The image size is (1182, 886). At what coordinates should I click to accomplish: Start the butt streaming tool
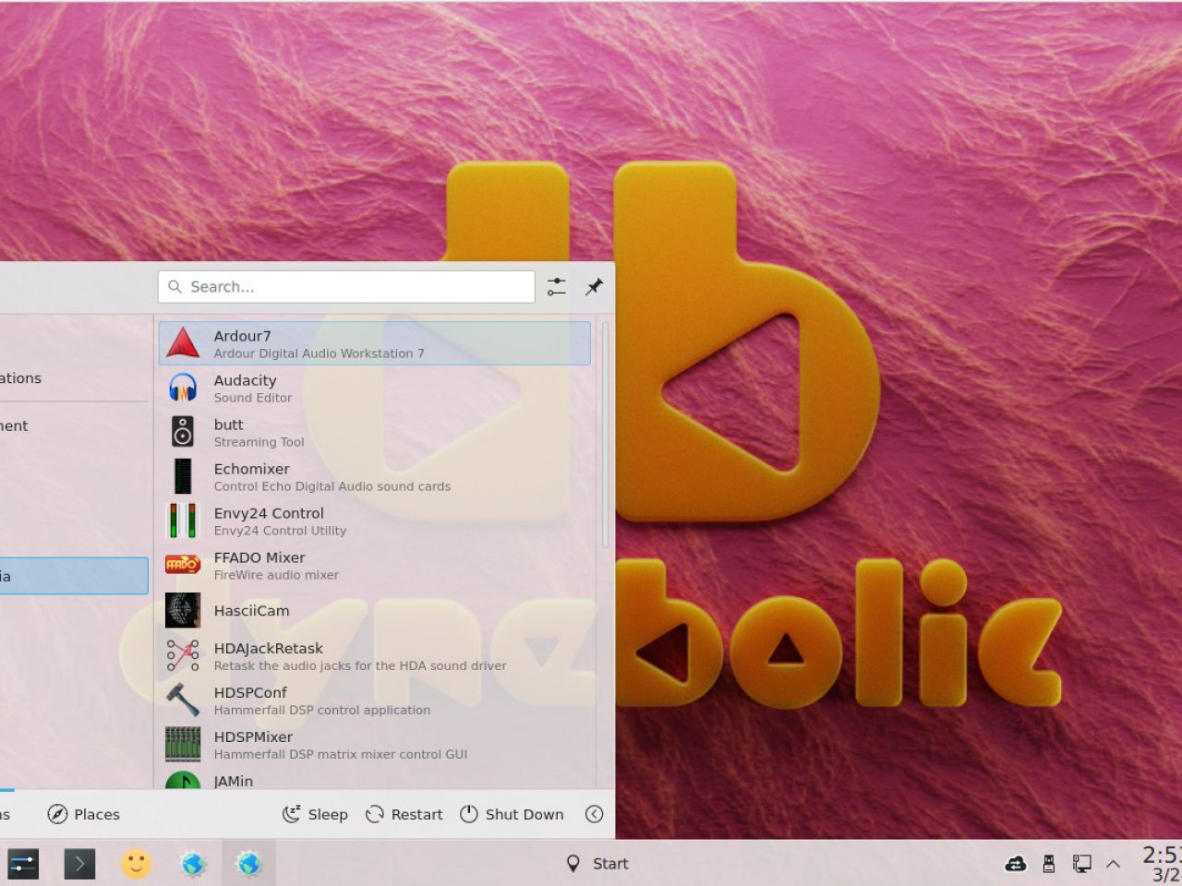(374, 432)
